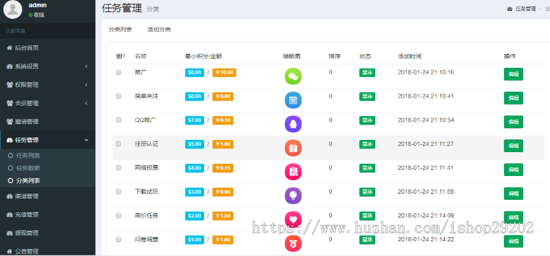Click the purple QQ bell icon

click(x=293, y=124)
